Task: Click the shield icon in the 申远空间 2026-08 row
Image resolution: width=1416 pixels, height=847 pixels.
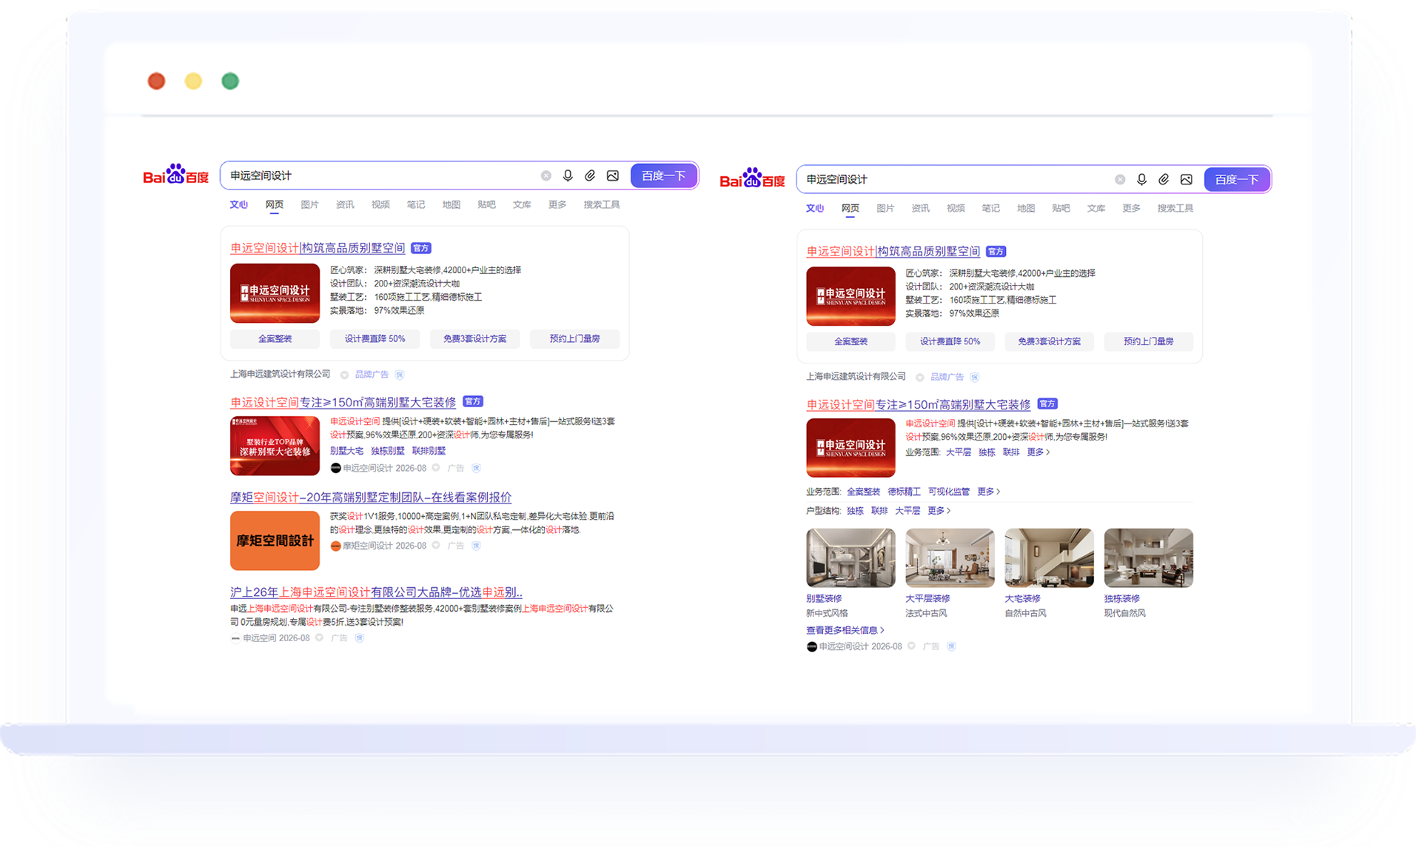Action: pos(360,637)
